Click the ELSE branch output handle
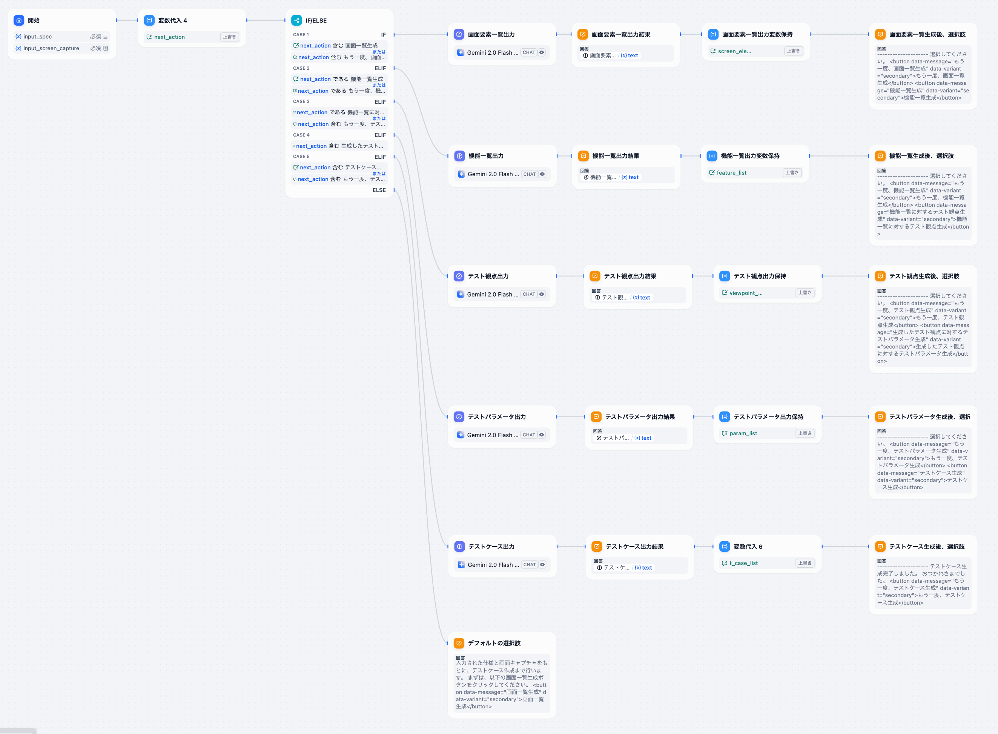Viewport: 998px width, 734px height. click(394, 190)
